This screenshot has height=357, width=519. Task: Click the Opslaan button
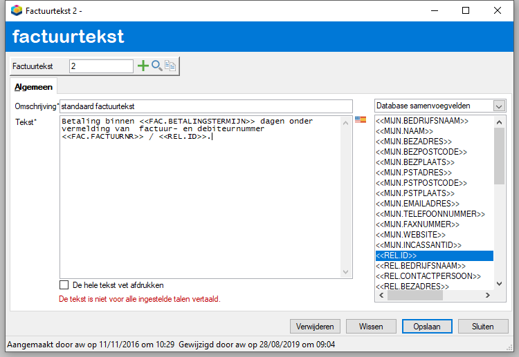[x=427, y=327]
